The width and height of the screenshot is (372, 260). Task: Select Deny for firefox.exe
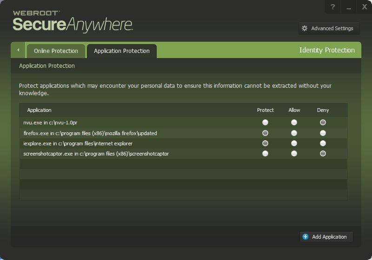[x=323, y=133]
